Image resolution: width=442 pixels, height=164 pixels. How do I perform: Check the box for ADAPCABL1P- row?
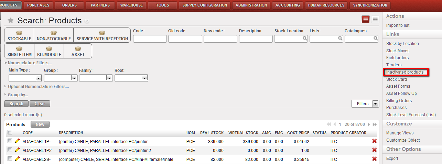pos(10,141)
